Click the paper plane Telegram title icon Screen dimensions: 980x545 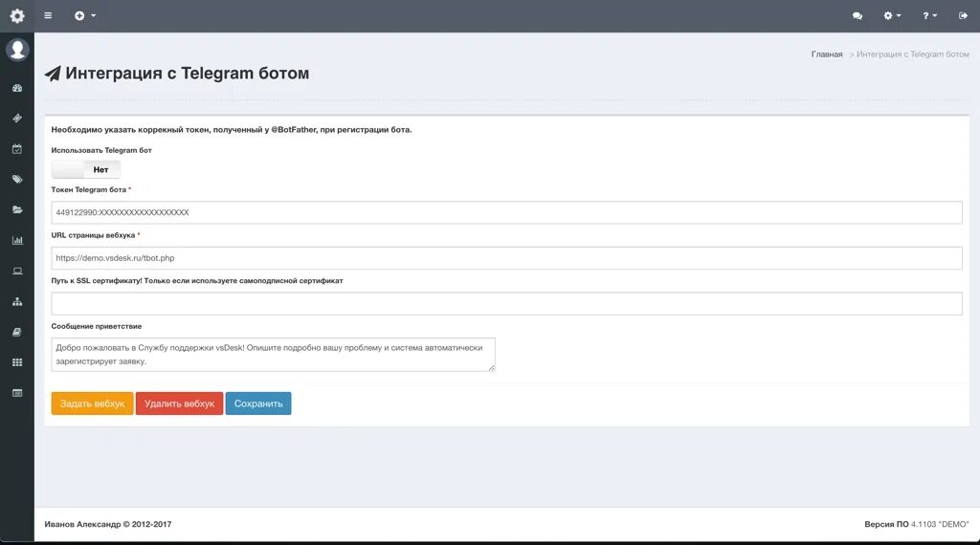[53, 74]
